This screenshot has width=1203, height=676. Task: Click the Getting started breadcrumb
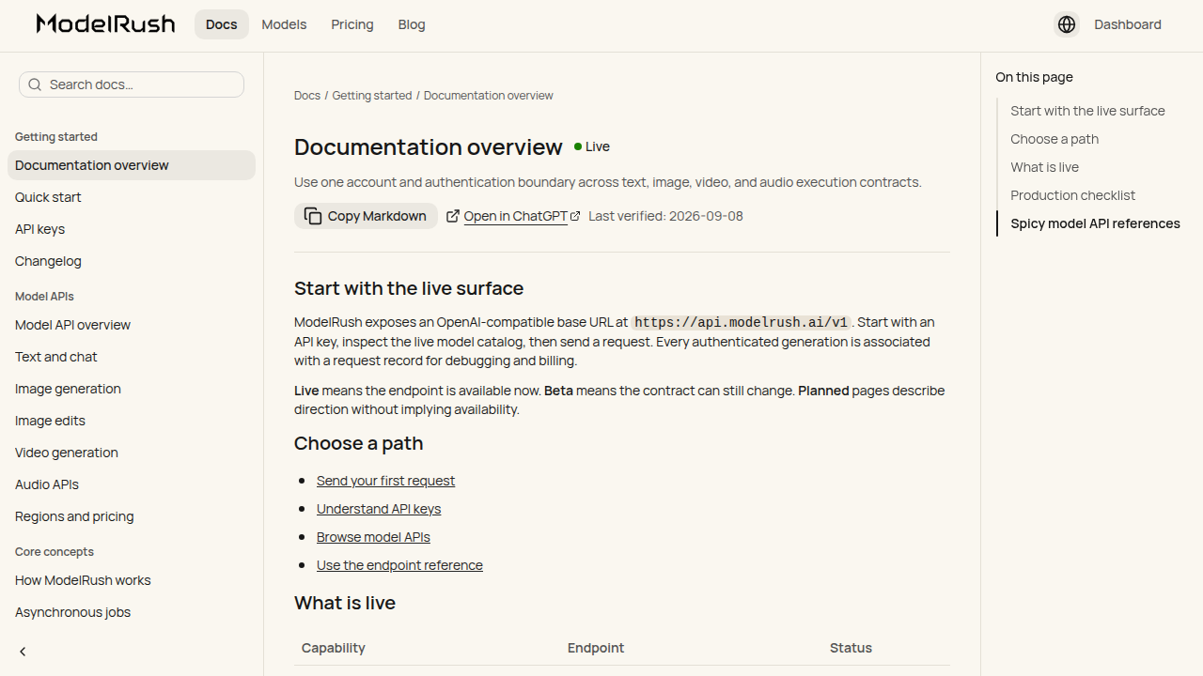372,96
